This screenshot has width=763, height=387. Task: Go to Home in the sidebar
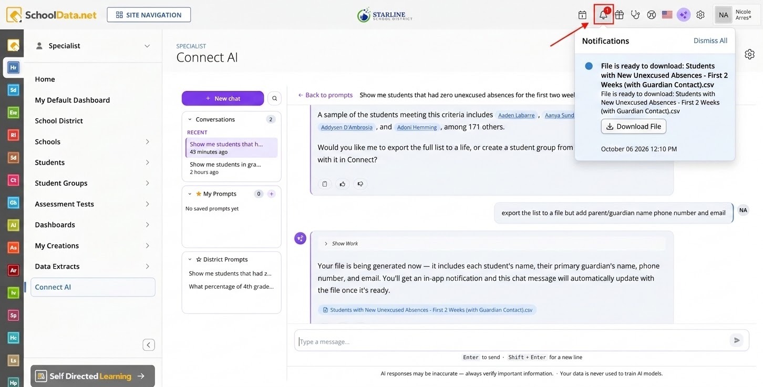tap(45, 79)
